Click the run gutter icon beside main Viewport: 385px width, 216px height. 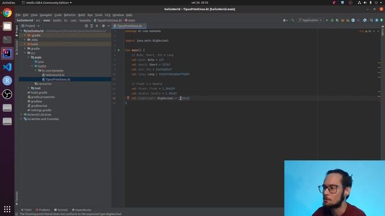[119, 50]
